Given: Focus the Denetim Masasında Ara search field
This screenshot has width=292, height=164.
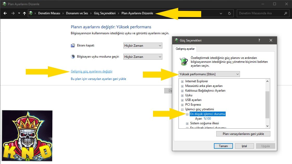Looking at the screenshot, I should point(261,13).
